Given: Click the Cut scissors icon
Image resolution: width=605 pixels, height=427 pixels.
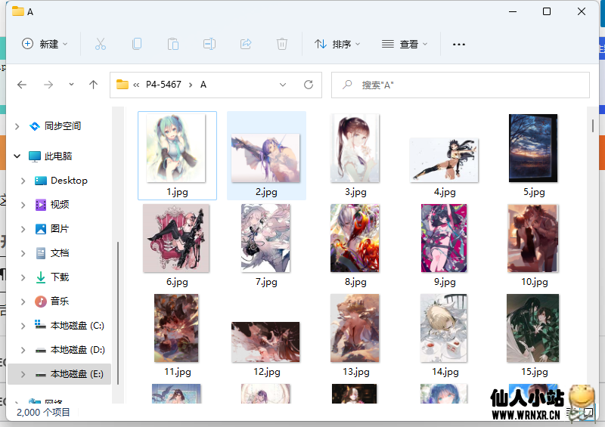Looking at the screenshot, I should click(101, 44).
